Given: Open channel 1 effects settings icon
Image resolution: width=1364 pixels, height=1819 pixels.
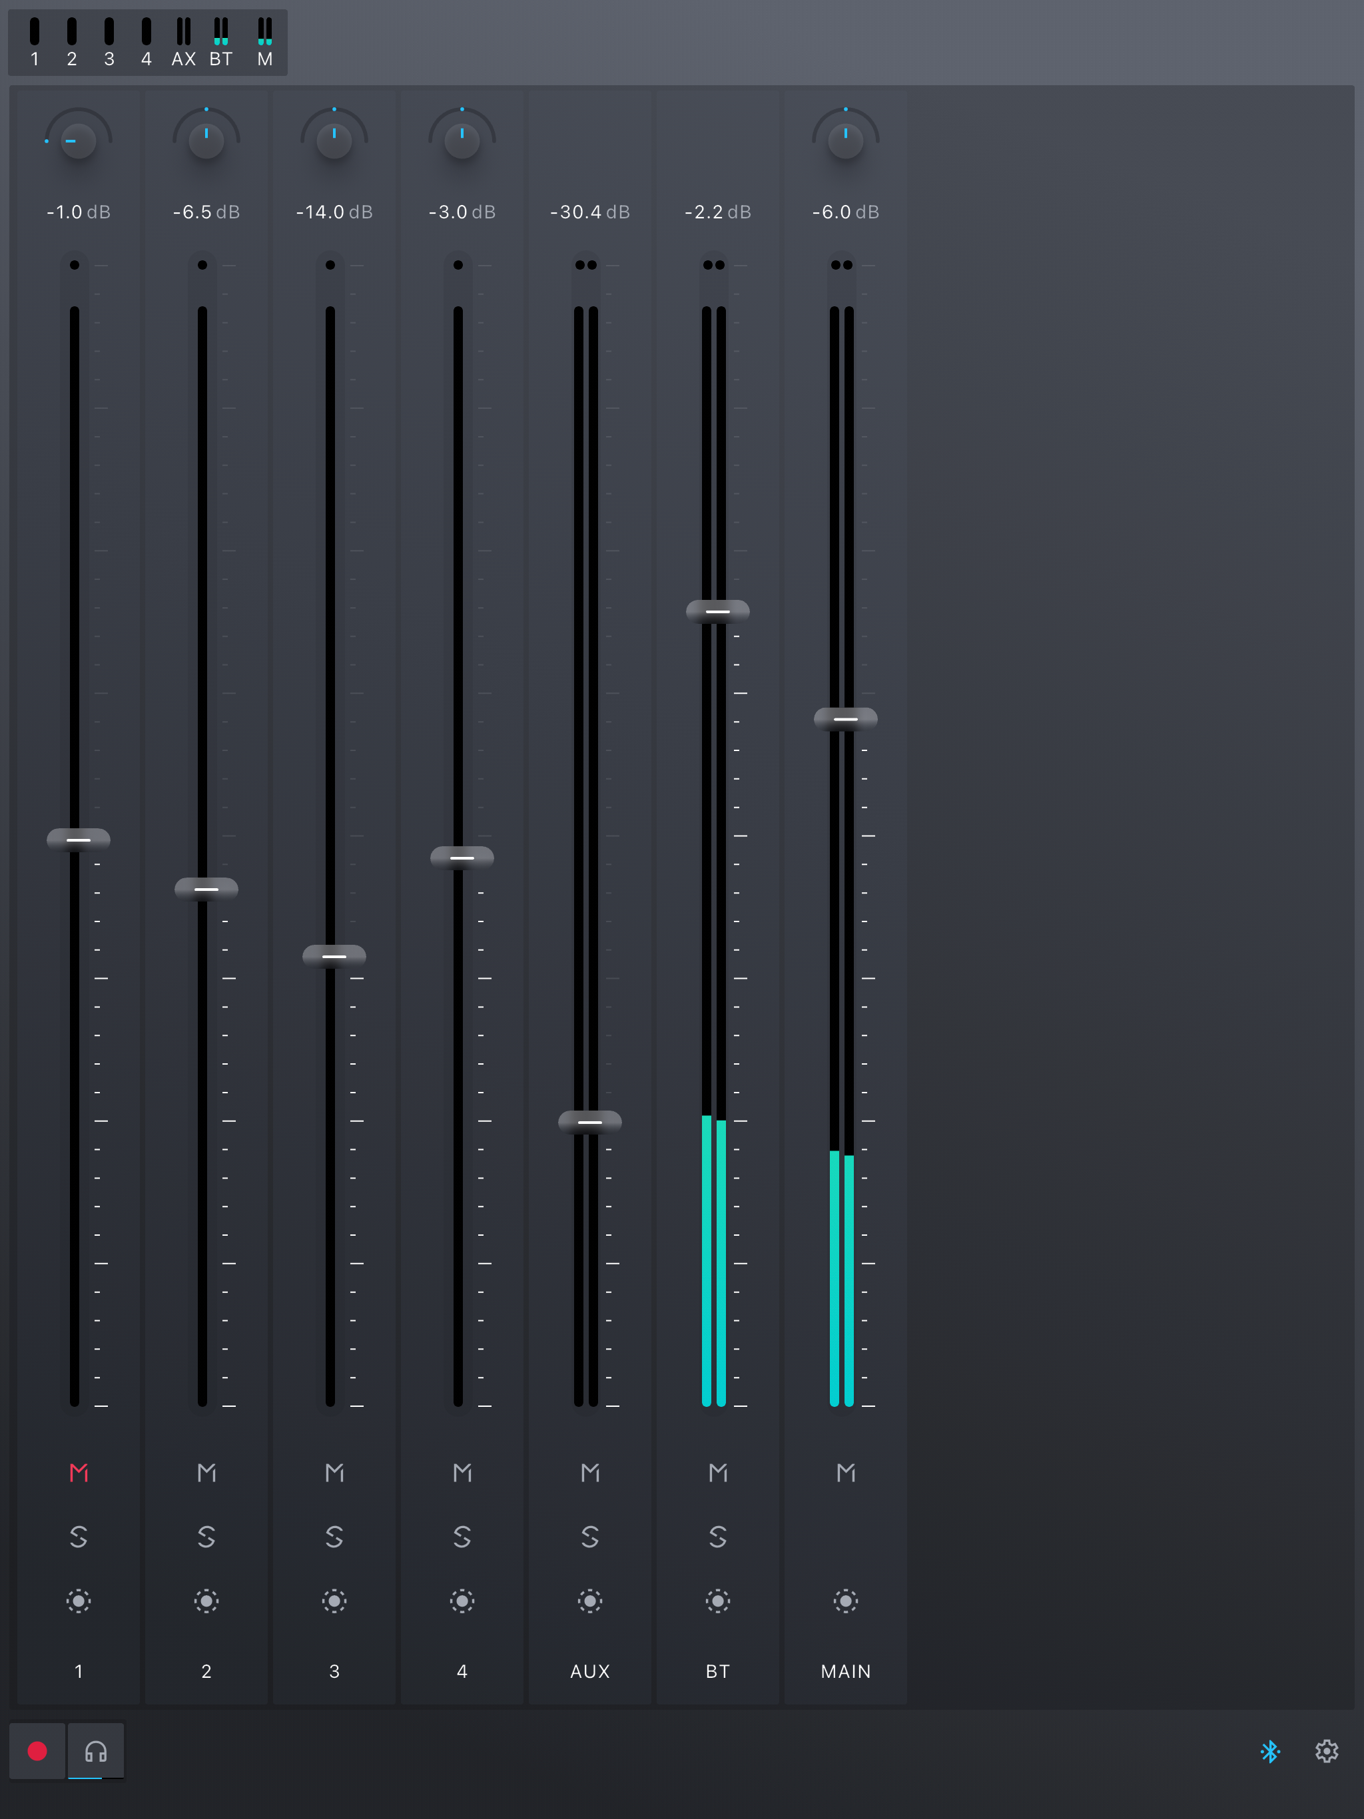Looking at the screenshot, I should [78, 1600].
